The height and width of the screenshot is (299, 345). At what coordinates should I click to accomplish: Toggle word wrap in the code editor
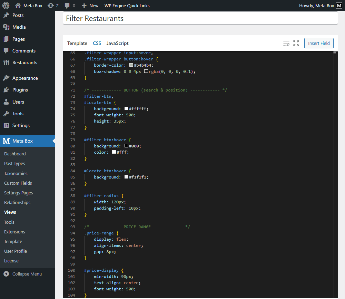click(x=286, y=43)
